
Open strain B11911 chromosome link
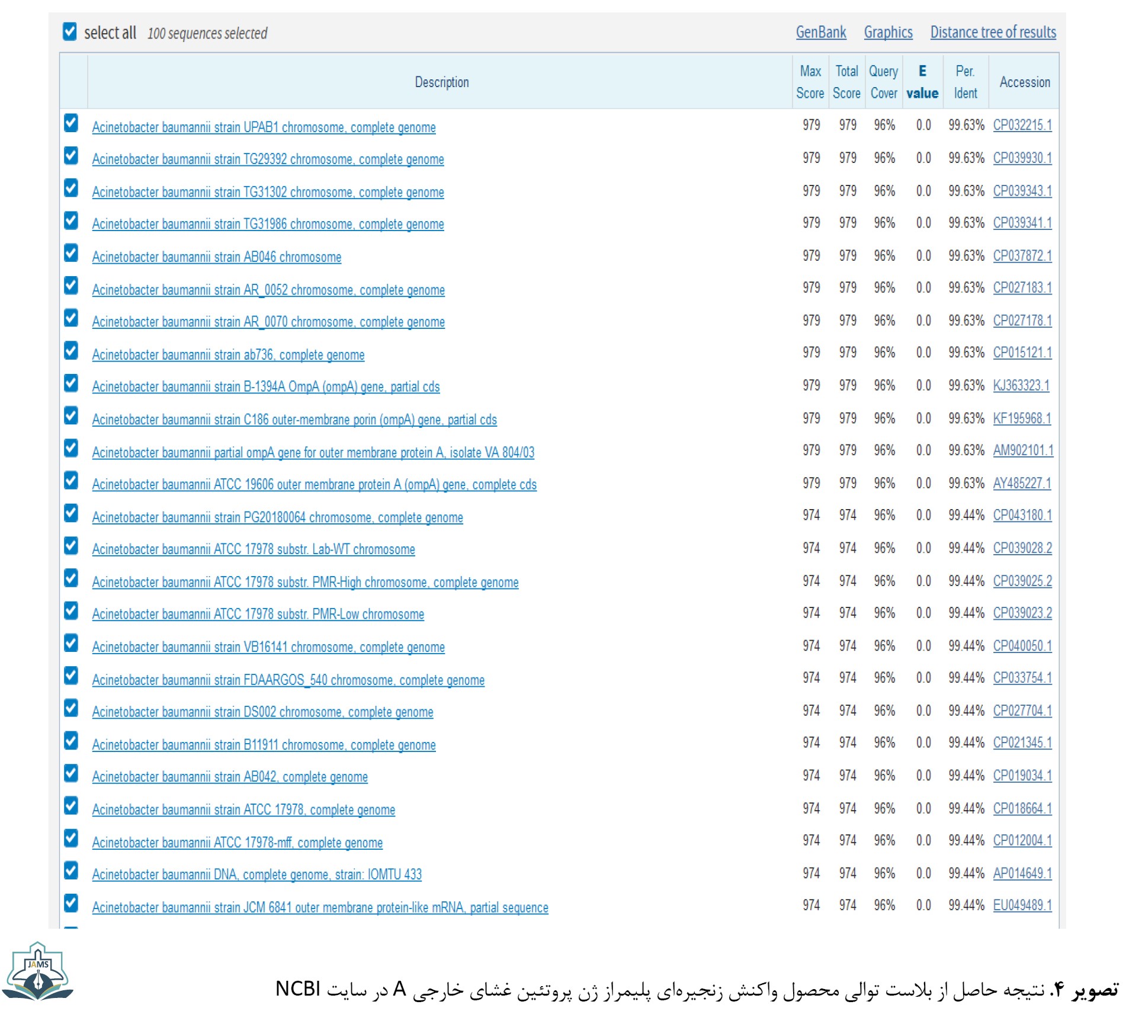pyautogui.click(x=264, y=745)
